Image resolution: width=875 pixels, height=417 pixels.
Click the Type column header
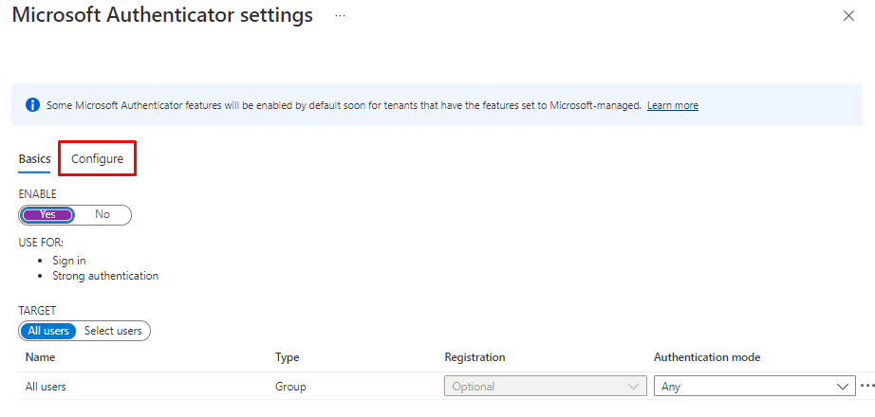[x=287, y=357]
